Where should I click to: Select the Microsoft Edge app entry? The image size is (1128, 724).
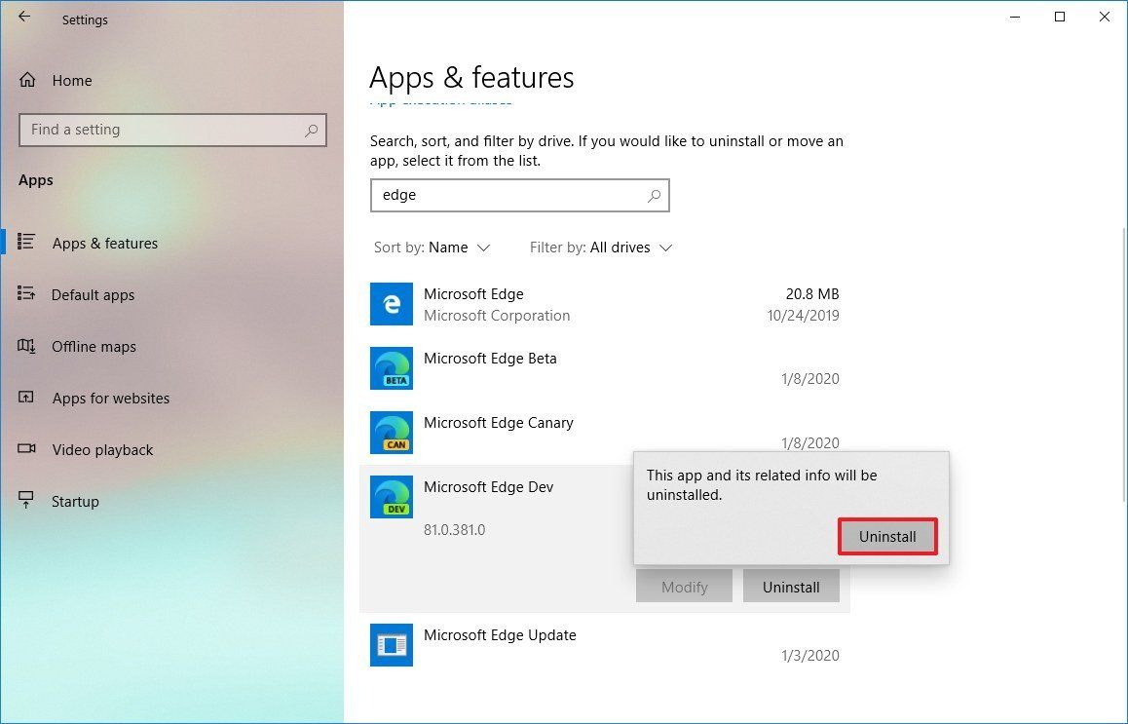point(604,304)
